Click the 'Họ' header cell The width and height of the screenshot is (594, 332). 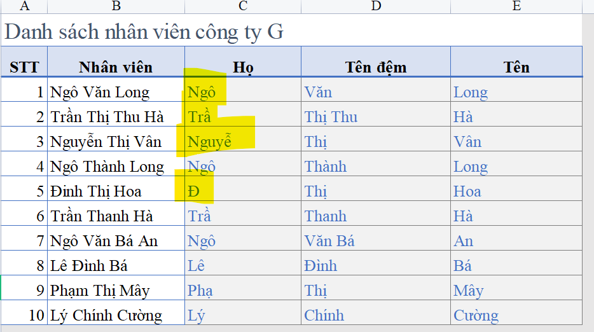tap(243, 67)
